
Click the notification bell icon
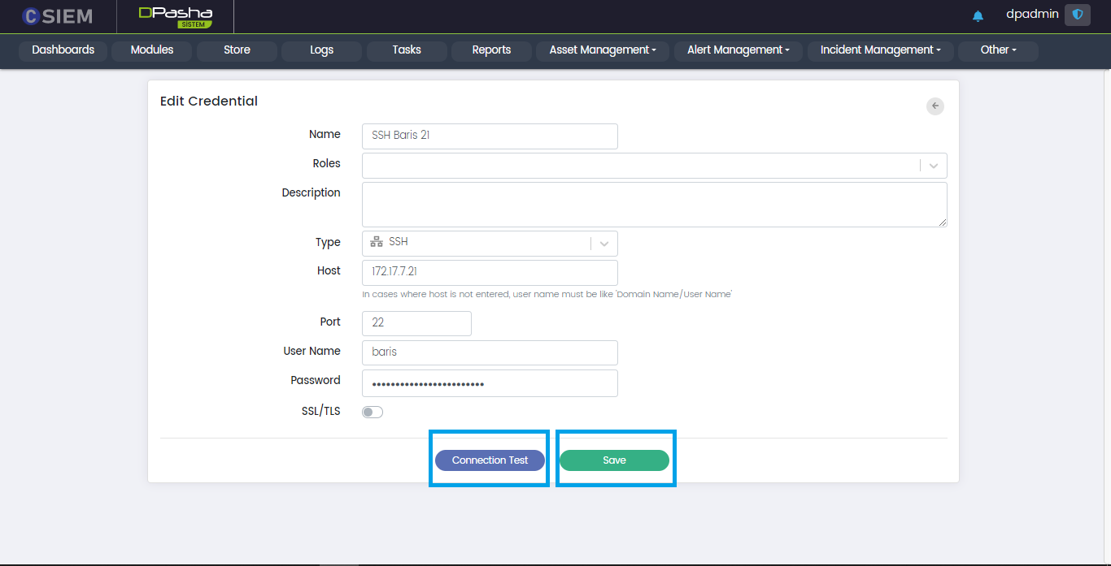click(978, 15)
